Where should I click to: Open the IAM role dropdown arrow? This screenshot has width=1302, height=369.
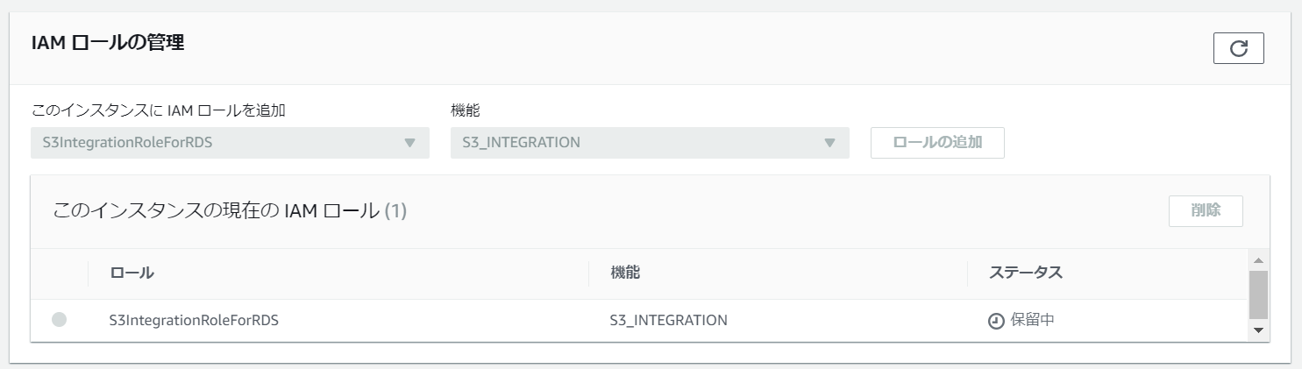tap(409, 143)
